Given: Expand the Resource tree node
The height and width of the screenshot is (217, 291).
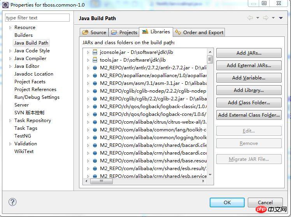Looking at the screenshot, I should (x=10, y=28).
